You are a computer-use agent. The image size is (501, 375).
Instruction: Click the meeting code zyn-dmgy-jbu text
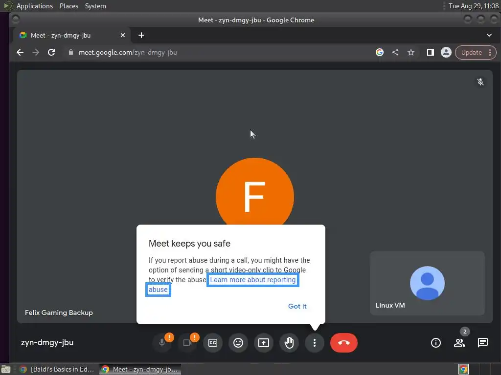[x=47, y=343]
